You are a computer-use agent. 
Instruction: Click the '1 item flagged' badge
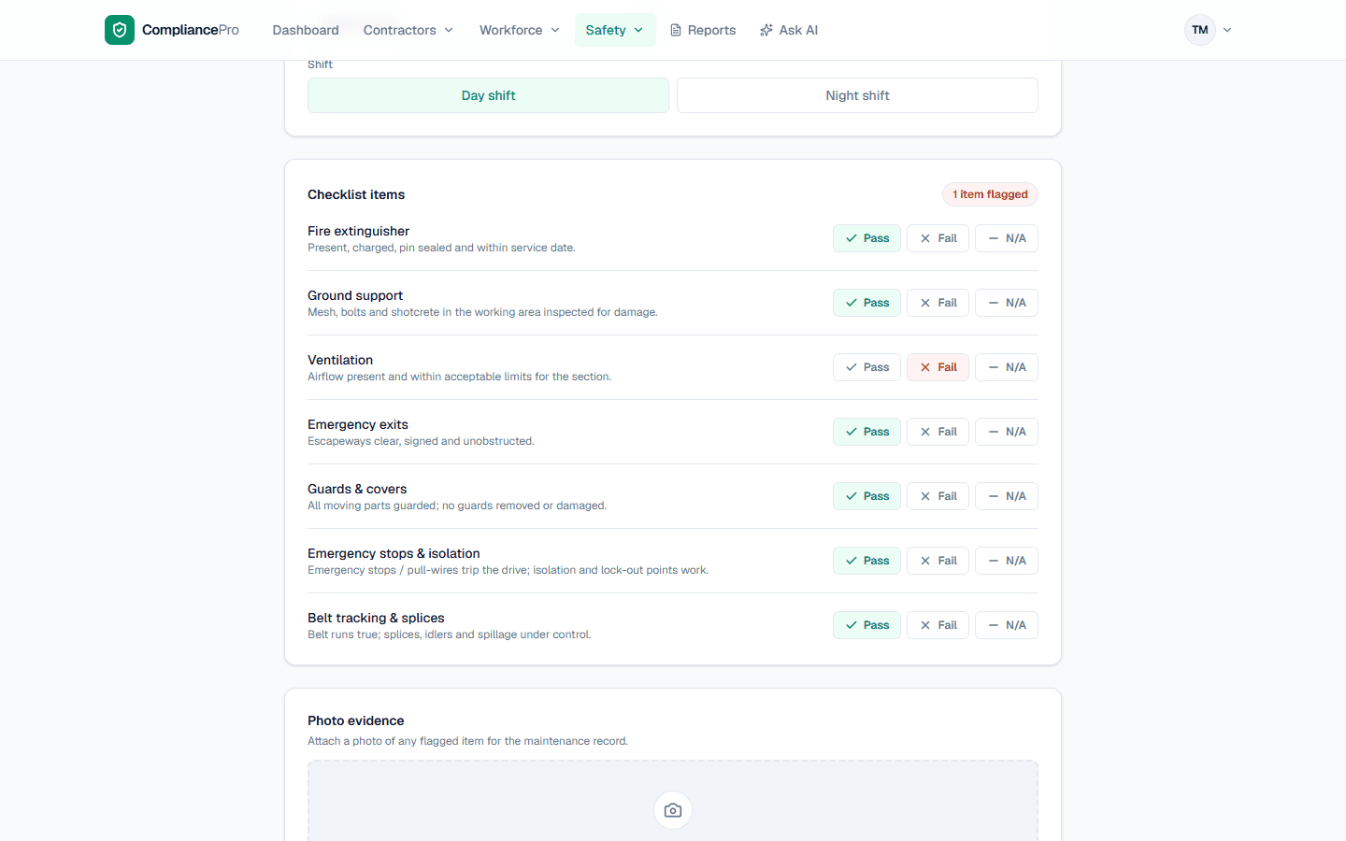[990, 194]
